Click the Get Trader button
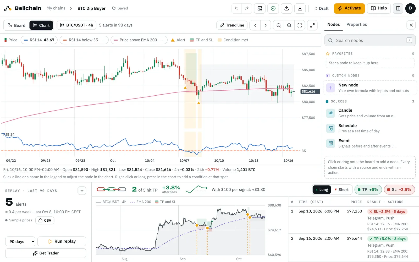The width and height of the screenshot is (419, 262). (46, 253)
